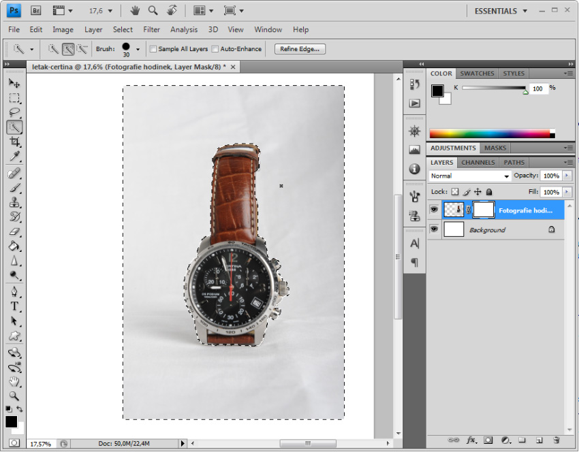Image resolution: width=579 pixels, height=452 pixels.
Task: Open the Filter menu
Action: (x=151, y=30)
